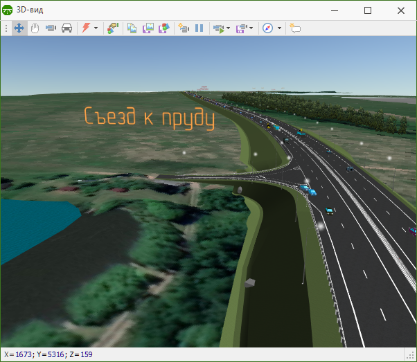The height and width of the screenshot is (362, 417).
Task: Enable car drive-through mode
Action: tap(66, 28)
